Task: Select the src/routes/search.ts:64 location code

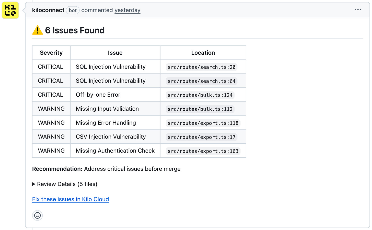Action: (201, 81)
